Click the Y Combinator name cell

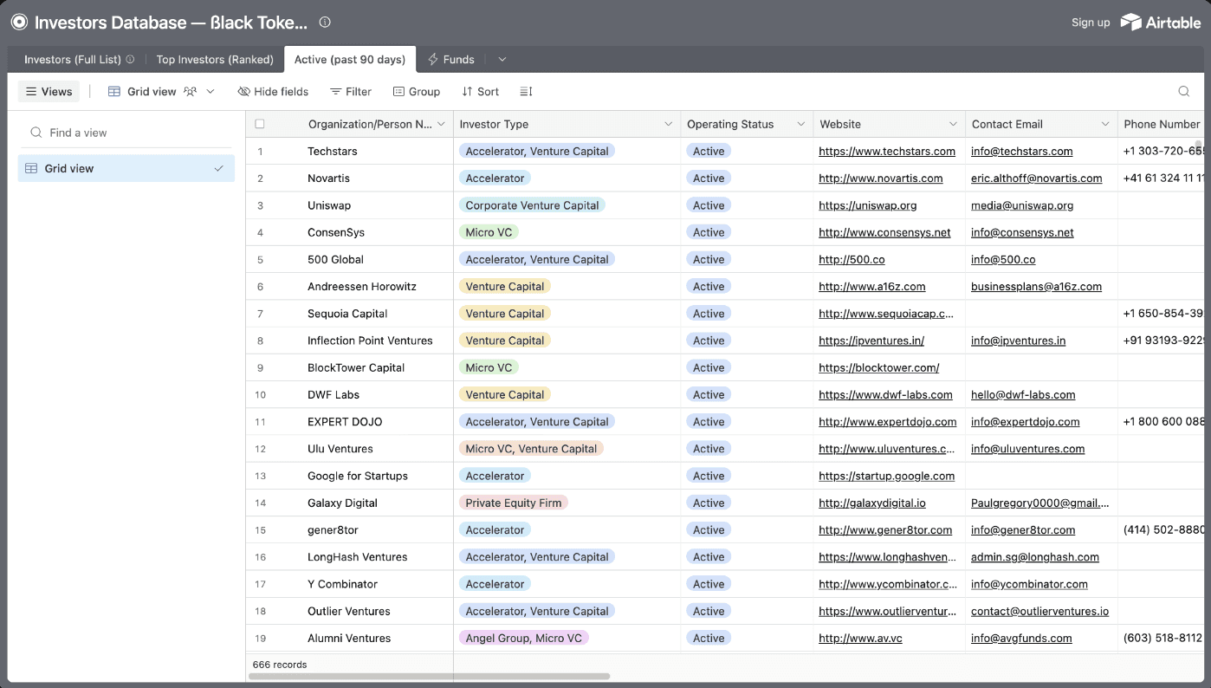[x=342, y=584]
